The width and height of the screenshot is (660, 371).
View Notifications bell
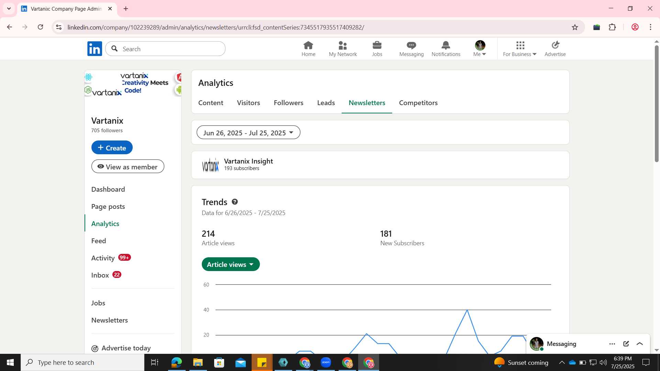(446, 49)
